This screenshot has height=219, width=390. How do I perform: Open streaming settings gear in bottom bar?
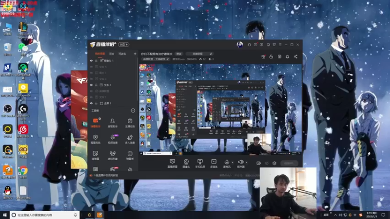pyautogui.click(x=274, y=163)
